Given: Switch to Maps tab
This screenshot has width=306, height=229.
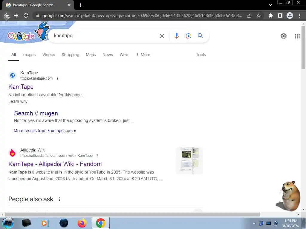Looking at the screenshot, I should coord(91,55).
